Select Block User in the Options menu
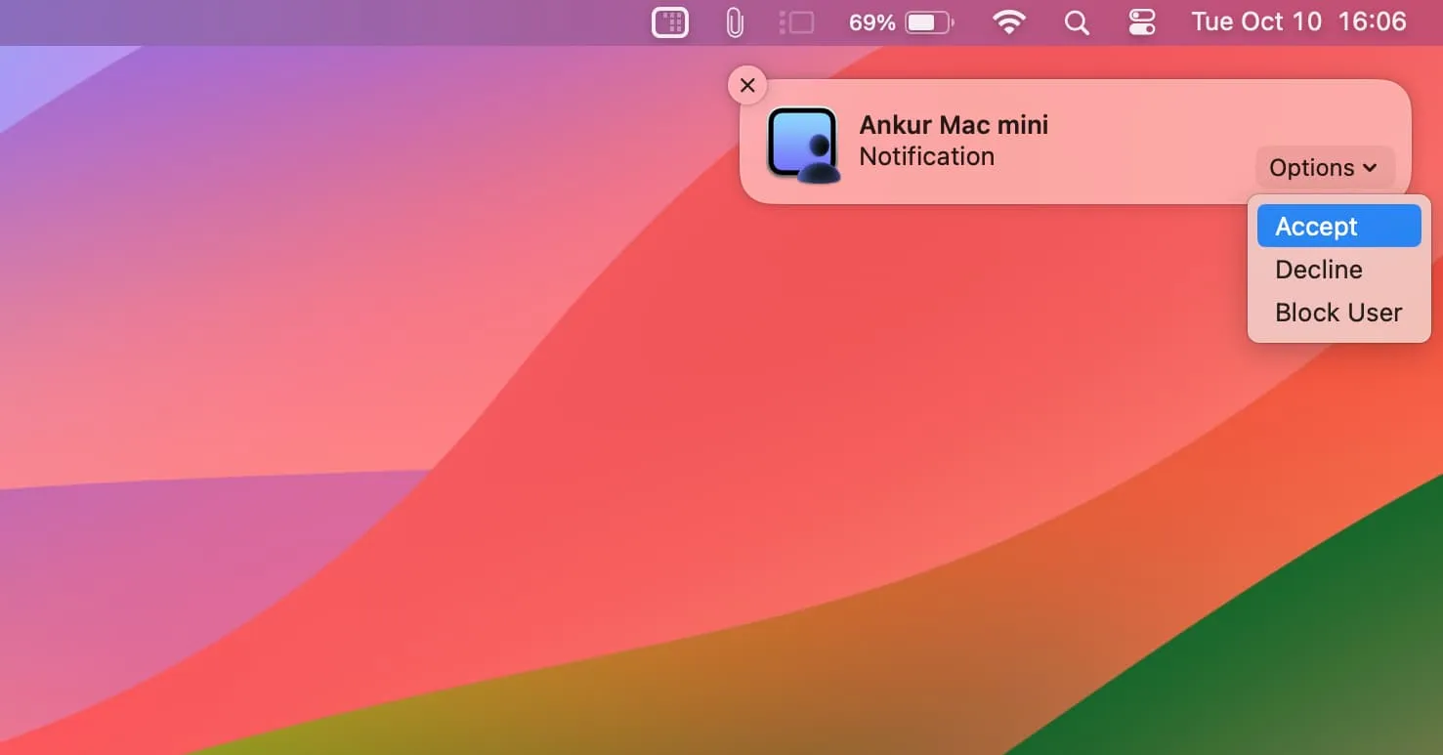The width and height of the screenshot is (1443, 755). 1338,313
